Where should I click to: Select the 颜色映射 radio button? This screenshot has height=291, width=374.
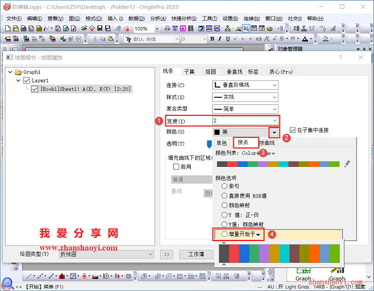pyautogui.click(x=224, y=205)
